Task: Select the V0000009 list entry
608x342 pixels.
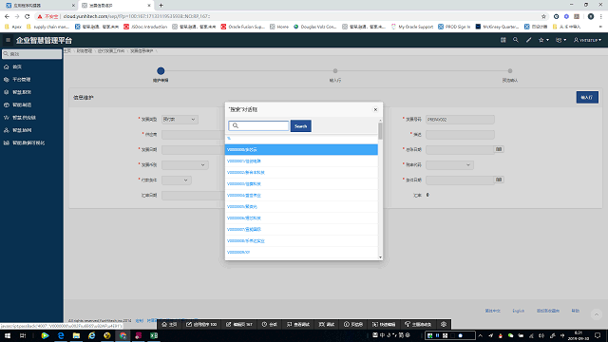Action: 301,253
